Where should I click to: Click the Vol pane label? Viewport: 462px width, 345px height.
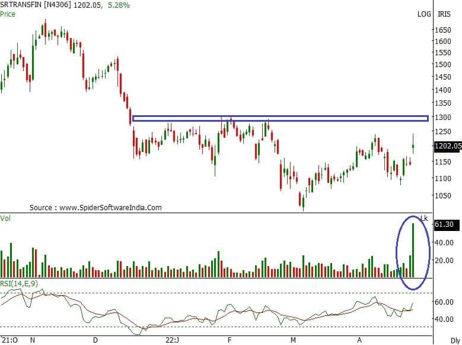click(x=6, y=219)
